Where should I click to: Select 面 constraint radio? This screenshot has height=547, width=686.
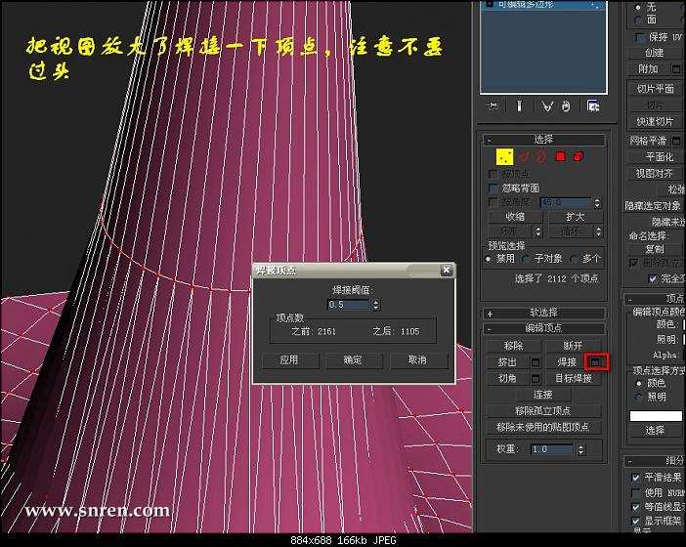click(x=638, y=20)
